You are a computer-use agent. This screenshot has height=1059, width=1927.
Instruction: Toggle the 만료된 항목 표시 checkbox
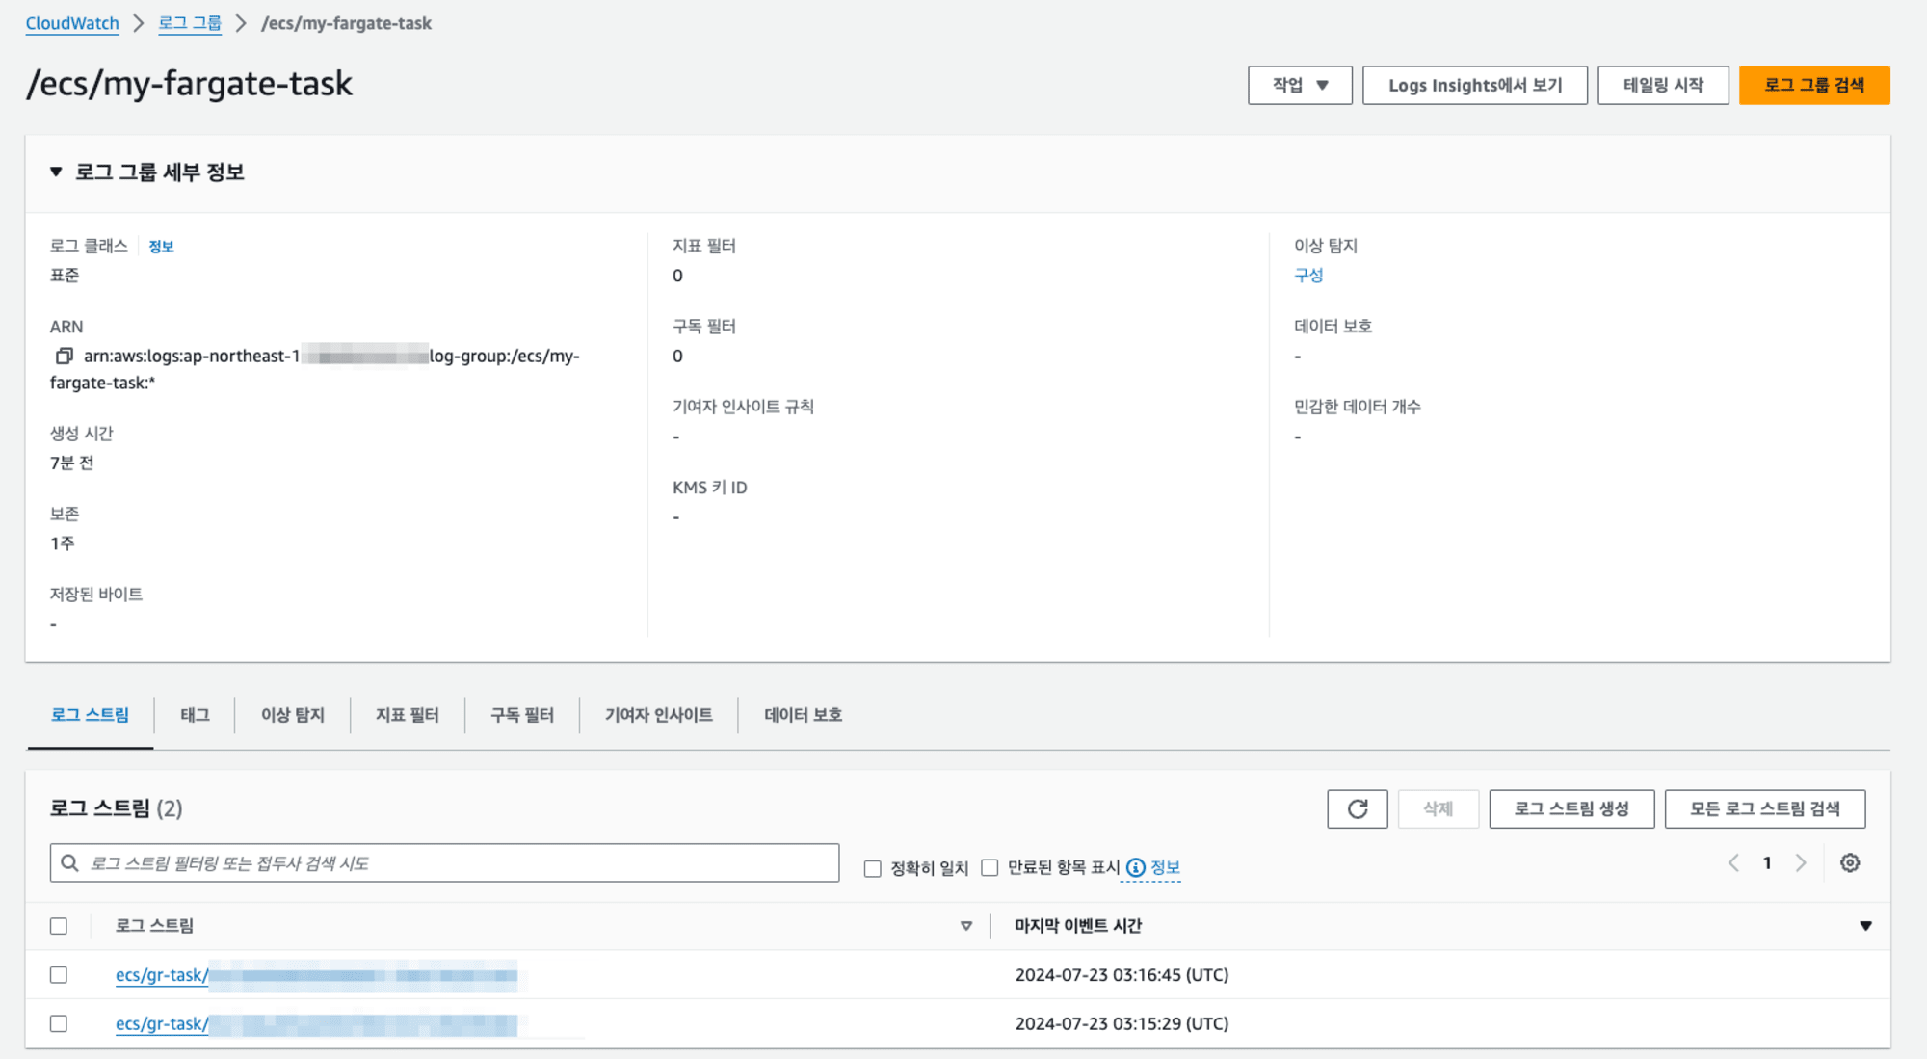pos(990,867)
